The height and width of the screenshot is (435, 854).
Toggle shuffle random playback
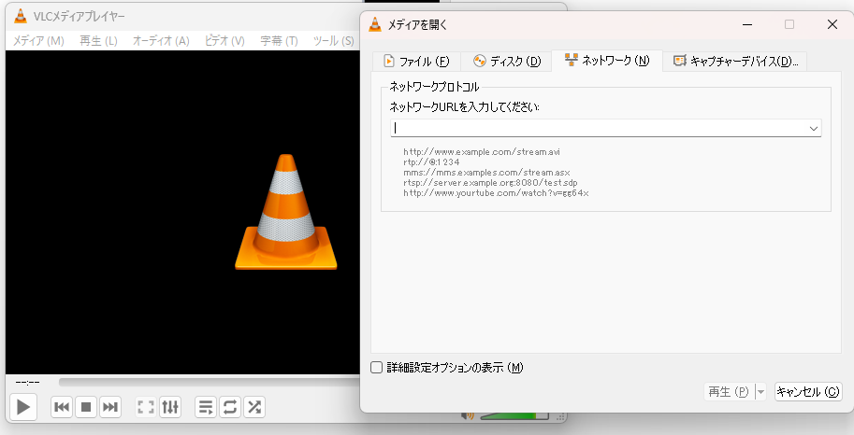tap(254, 407)
